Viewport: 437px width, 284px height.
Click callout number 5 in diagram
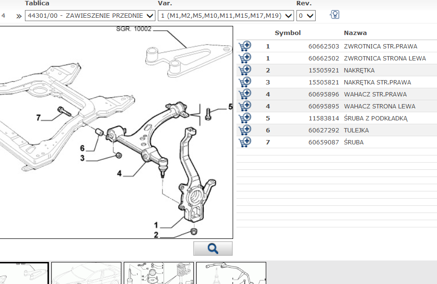[x=230, y=106]
